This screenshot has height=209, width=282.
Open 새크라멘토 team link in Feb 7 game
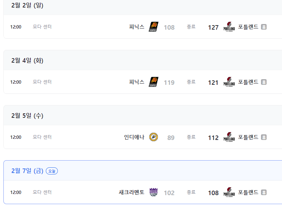(x=132, y=192)
